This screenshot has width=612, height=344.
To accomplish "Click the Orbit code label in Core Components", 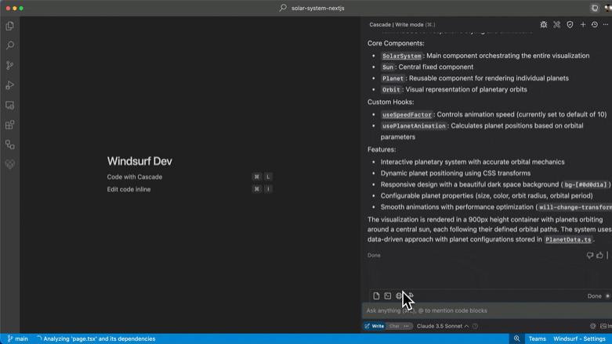I will pos(391,90).
